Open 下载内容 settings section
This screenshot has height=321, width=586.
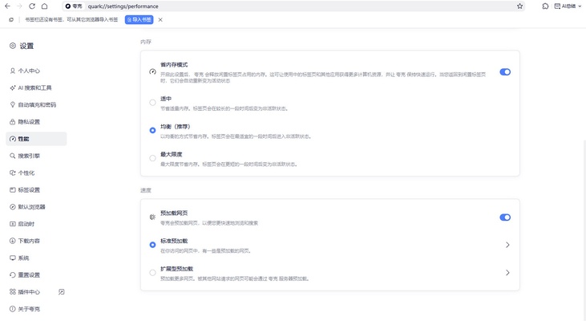tap(29, 241)
